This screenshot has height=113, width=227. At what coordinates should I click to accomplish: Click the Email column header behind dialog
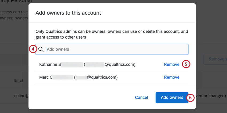point(19,80)
